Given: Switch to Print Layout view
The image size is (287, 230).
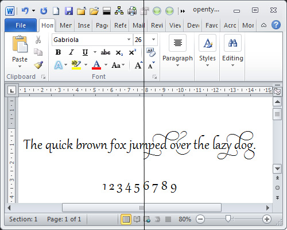Looking at the screenshot, I should coord(126,219).
